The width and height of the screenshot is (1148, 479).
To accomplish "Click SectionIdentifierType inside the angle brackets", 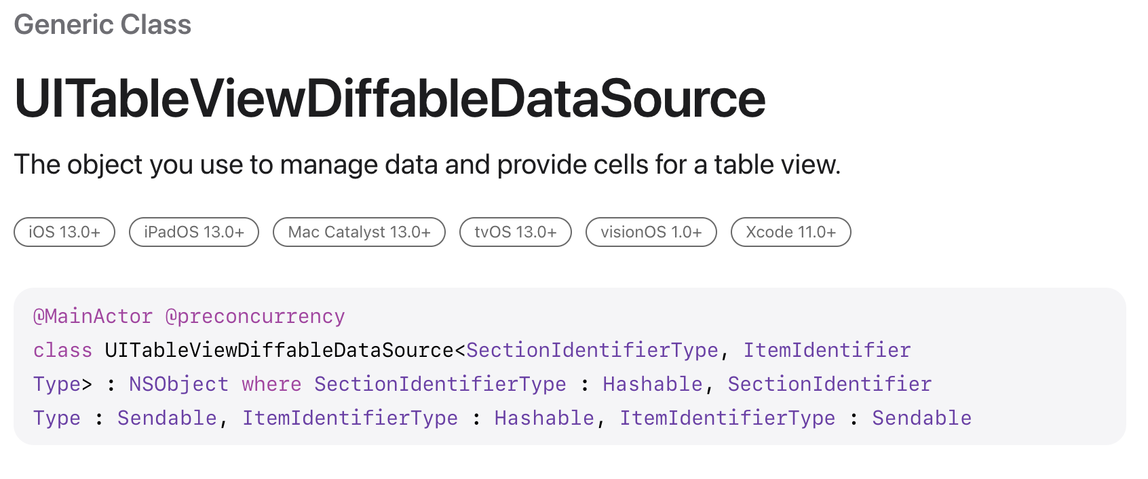I will [592, 350].
